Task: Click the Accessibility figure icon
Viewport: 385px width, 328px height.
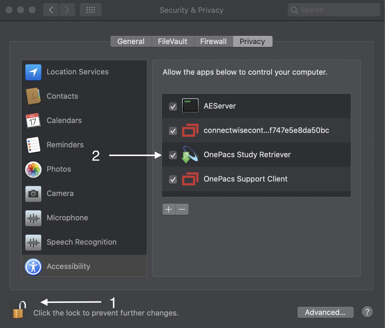Action: (x=33, y=267)
